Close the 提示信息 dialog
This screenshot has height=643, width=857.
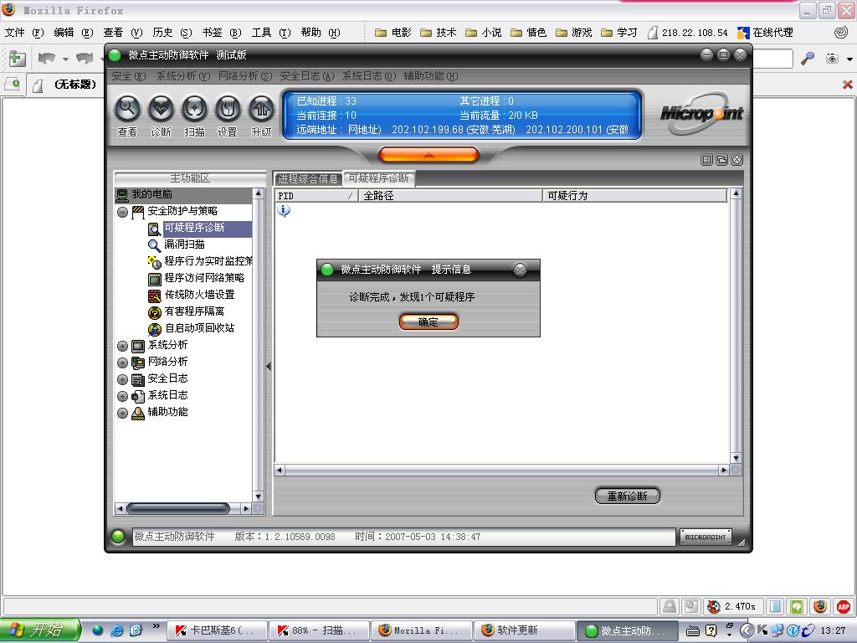pos(520,269)
